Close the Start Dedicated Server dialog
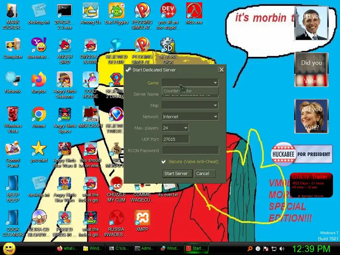Viewport: 340px width, 255px height. [x=221, y=70]
